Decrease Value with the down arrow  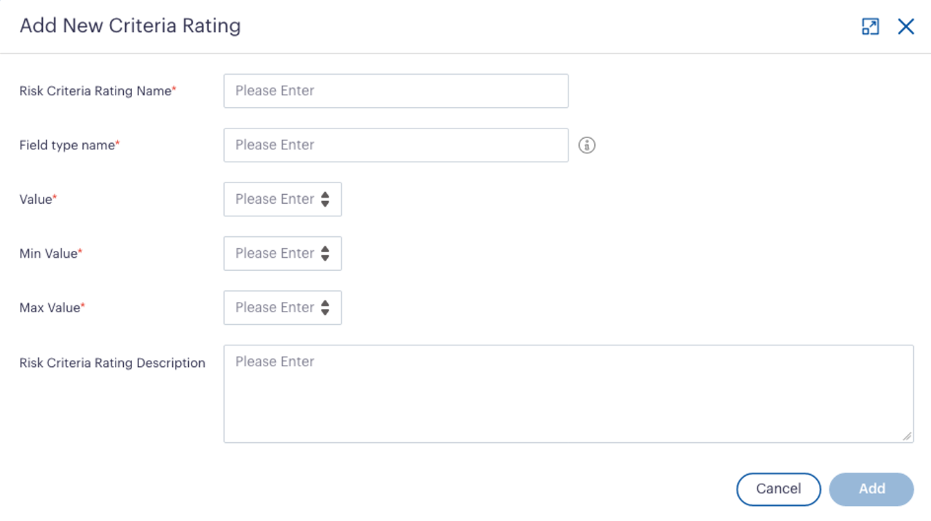tap(325, 204)
